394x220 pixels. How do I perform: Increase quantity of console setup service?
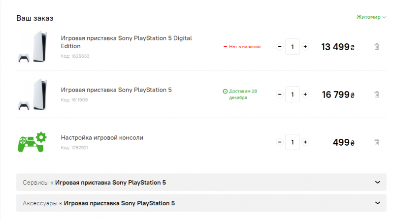tap(305, 142)
